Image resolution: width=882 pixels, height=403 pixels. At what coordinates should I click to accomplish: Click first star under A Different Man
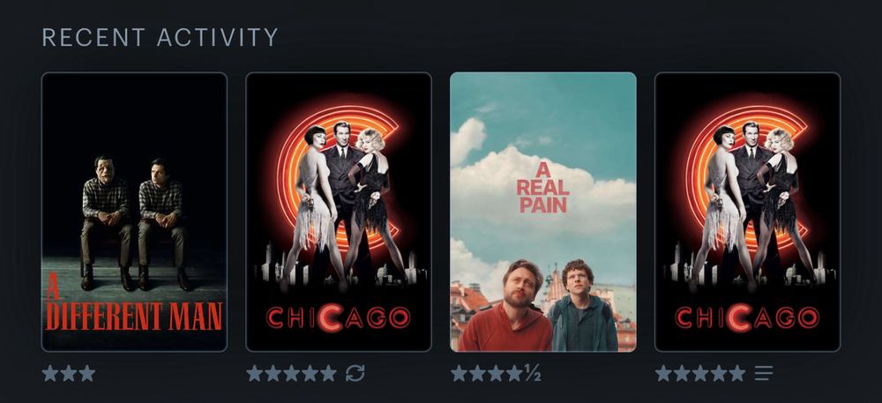pyautogui.click(x=50, y=373)
